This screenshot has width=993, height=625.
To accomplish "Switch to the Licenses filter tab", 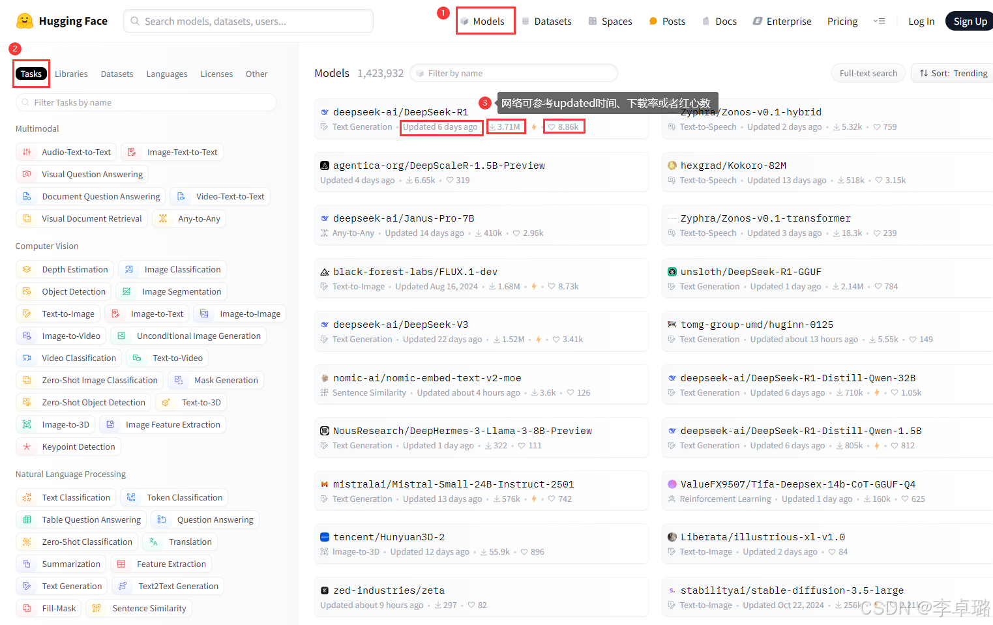I will coord(216,74).
